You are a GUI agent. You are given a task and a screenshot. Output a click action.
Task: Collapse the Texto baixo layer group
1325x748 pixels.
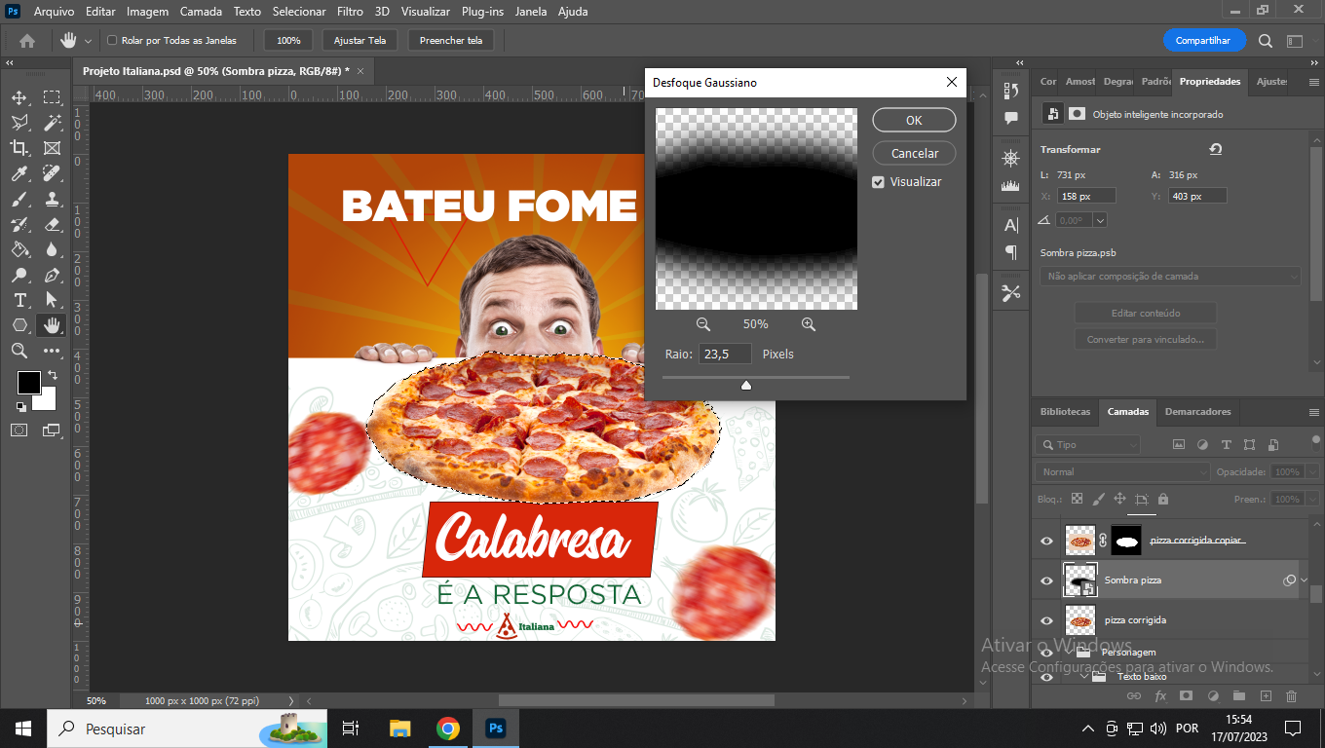(x=1084, y=676)
